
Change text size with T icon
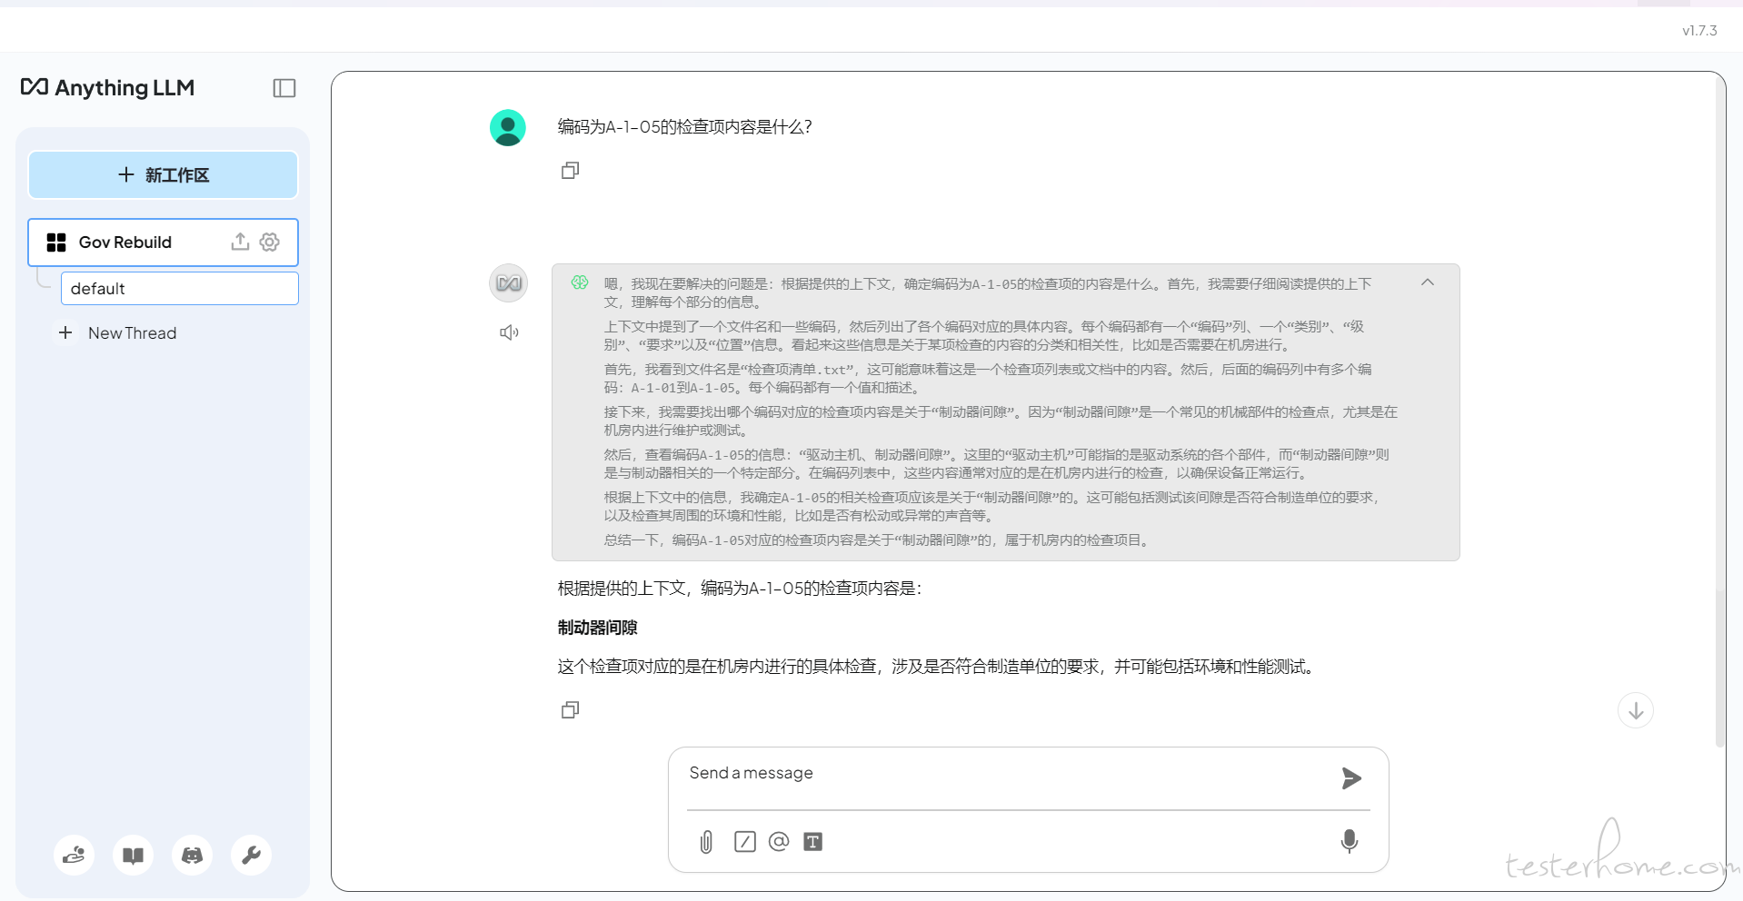[813, 842]
